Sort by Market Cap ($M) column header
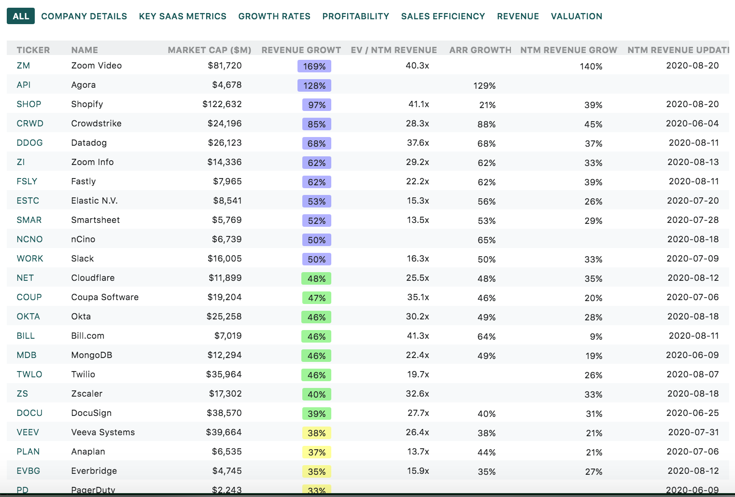 [210, 50]
